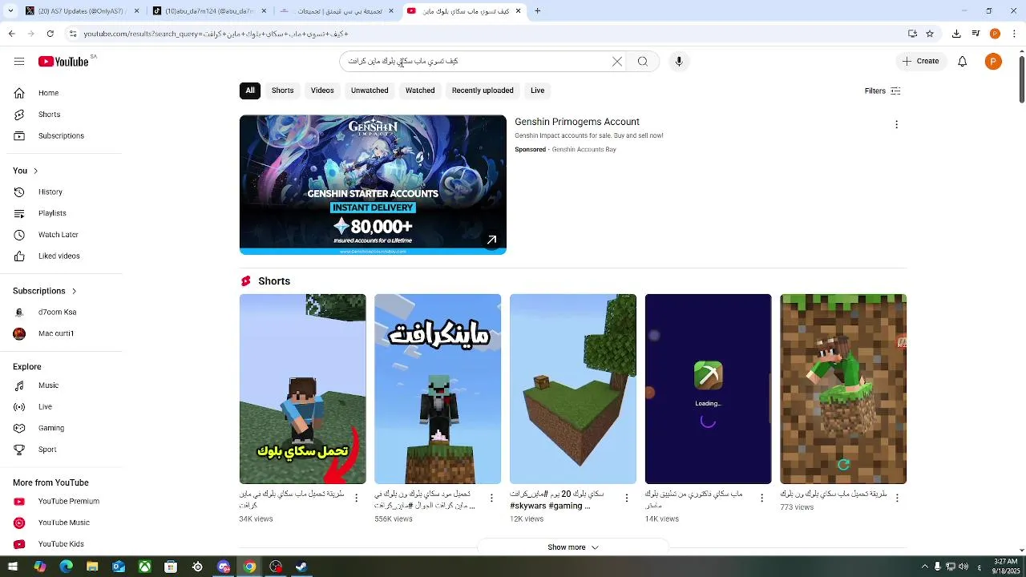Screen dimensions: 1026x577
Task: Open File Explorer from taskbar
Action: click(x=92, y=567)
